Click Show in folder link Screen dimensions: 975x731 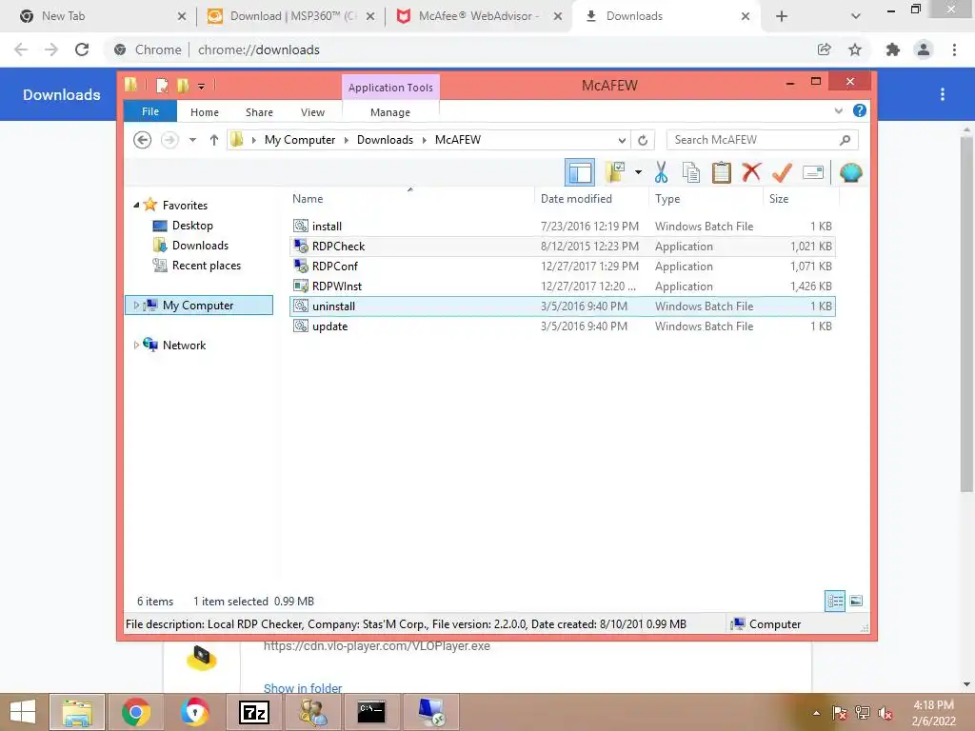coord(303,688)
